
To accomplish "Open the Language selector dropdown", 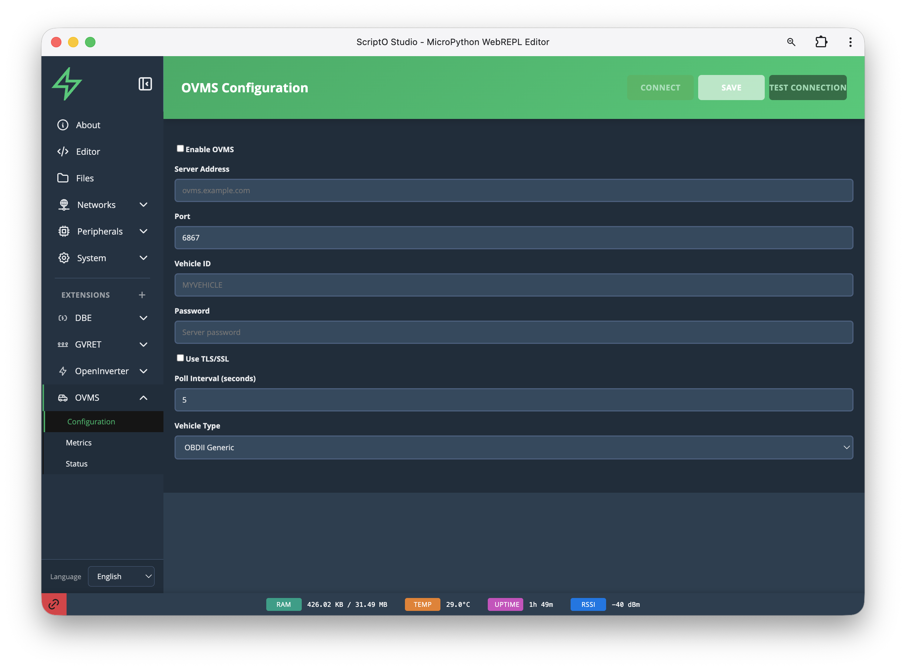I will click(121, 576).
